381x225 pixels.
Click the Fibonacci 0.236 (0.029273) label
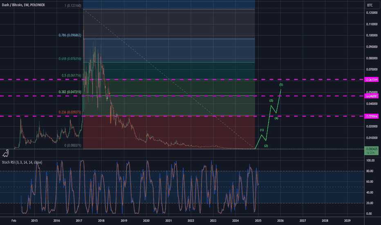70,112
